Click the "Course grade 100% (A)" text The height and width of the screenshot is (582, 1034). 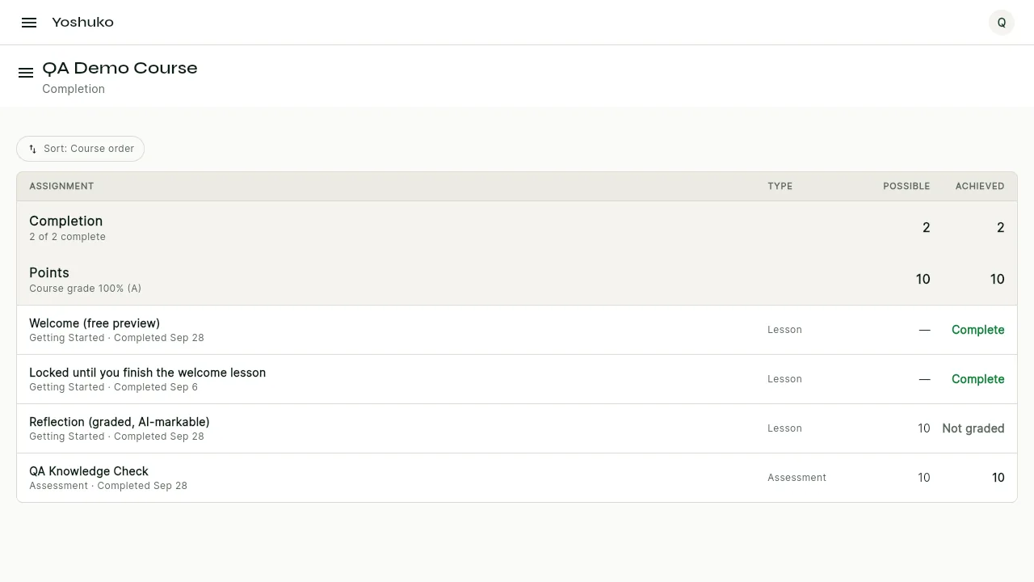click(85, 289)
